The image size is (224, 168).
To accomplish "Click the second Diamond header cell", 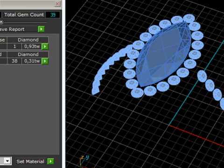I will pos(28,55).
